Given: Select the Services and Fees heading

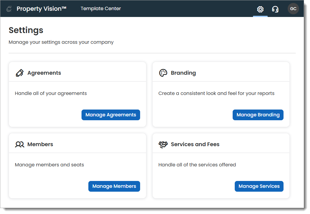Looking at the screenshot, I should pos(195,144).
